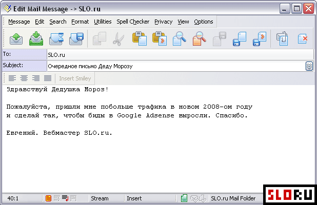Open the Edit menu
Image resolution: width=317 pixels, height=205 pixels.
[39, 22]
